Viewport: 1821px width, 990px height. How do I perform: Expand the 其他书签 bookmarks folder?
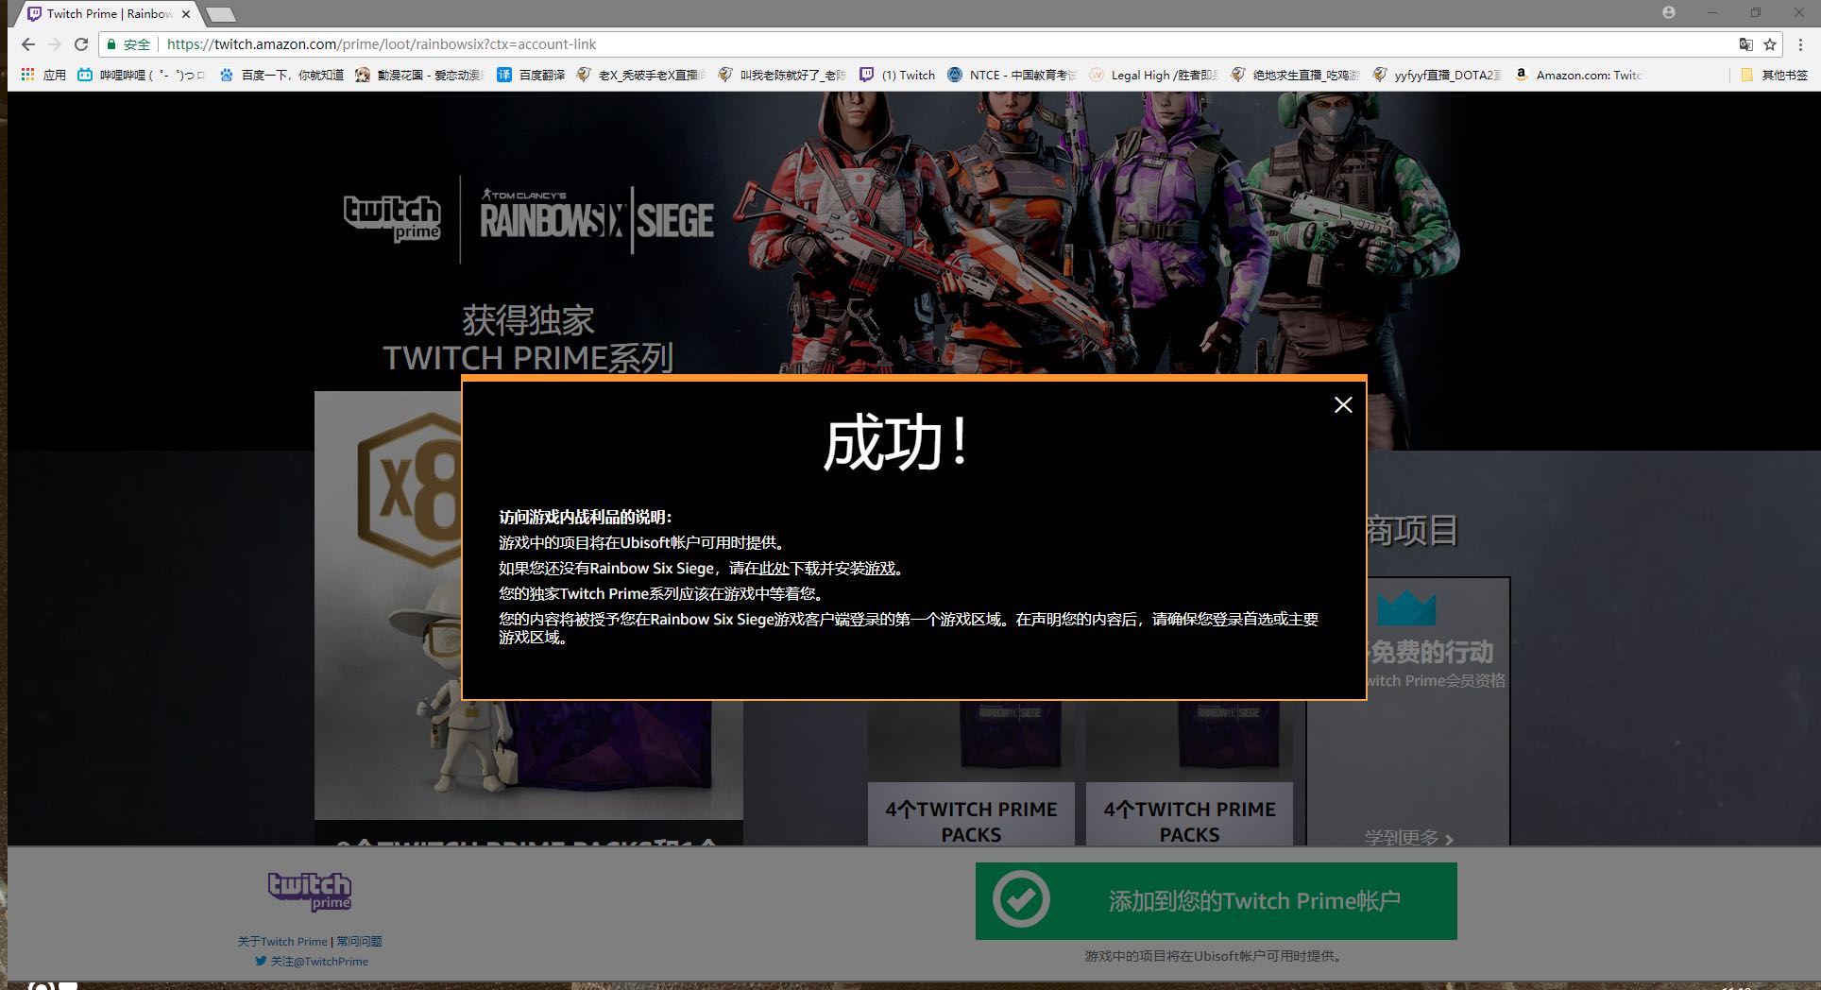pos(1774,75)
